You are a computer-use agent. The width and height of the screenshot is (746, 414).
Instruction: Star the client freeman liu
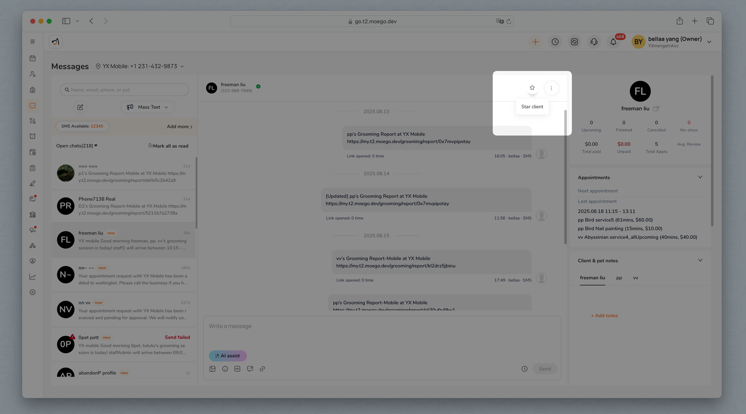532,88
